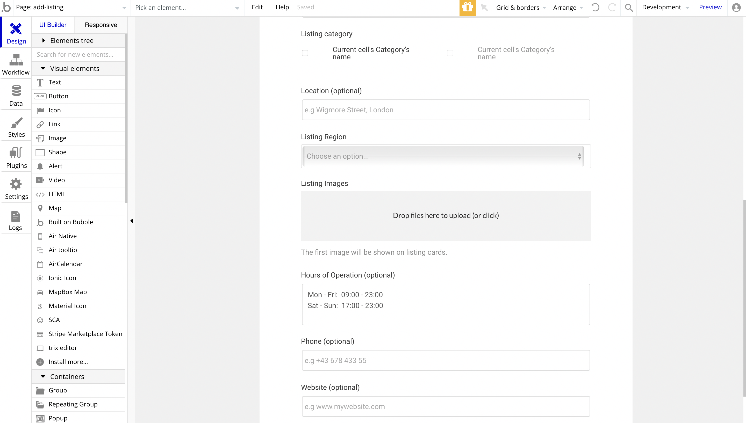Screen dimensions: 746x423
Task: Click the Location input field
Action: pos(446,110)
